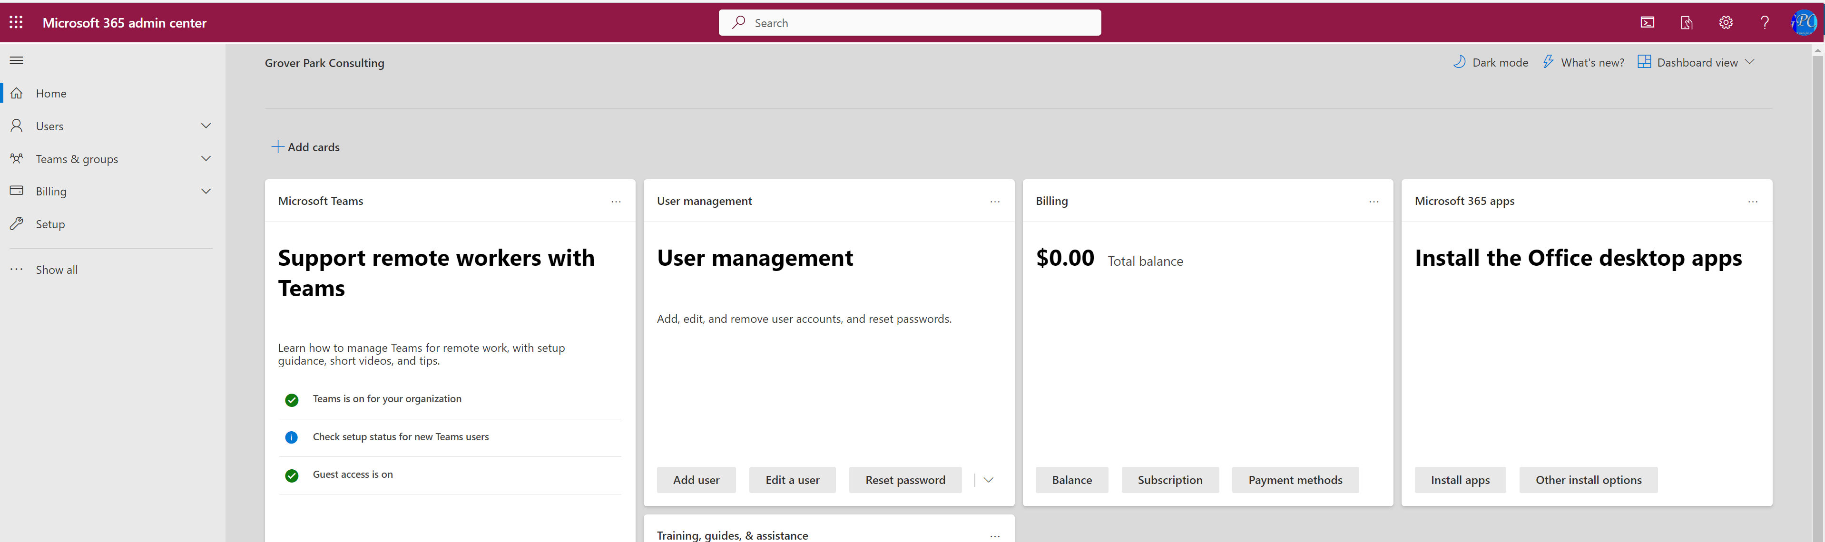Screen dimensions: 1825x542
Task: Click the Dashboard view grid icon
Action: point(1644,62)
